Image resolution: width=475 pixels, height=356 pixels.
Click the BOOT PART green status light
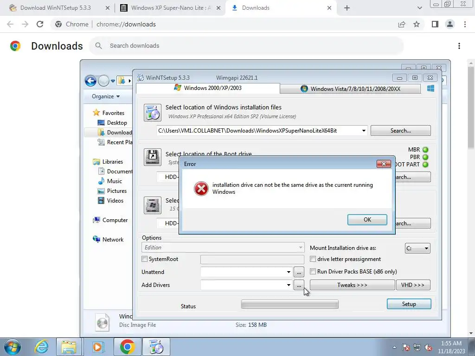(x=425, y=165)
